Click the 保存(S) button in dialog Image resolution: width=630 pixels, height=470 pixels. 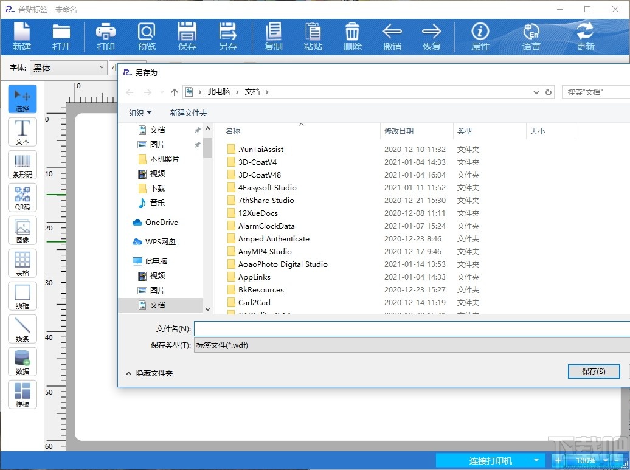point(594,371)
